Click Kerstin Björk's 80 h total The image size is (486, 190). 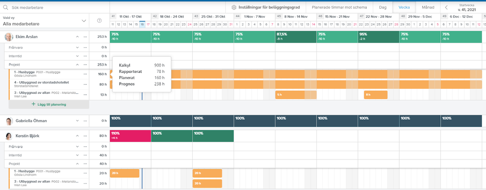[104, 136]
